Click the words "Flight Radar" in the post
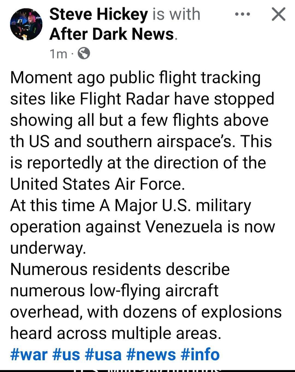The height and width of the screenshot is (372, 295). pyautogui.click(x=124, y=99)
